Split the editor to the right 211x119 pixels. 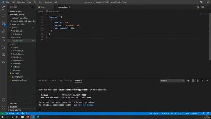pyautogui.click(x=202, y=7)
